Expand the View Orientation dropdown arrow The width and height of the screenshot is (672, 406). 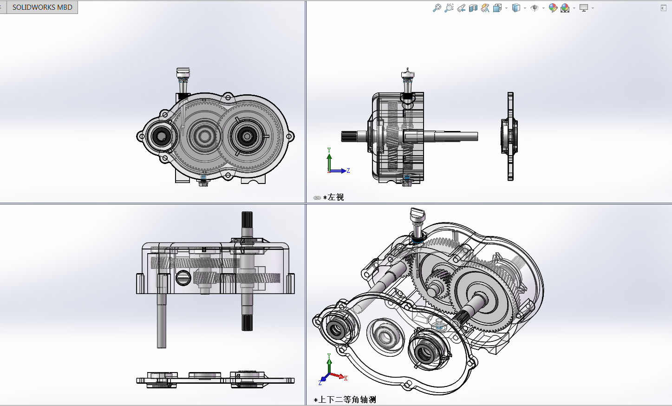point(506,8)
